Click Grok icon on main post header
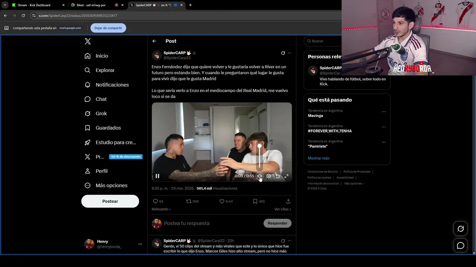 click(x=283, y=53)
